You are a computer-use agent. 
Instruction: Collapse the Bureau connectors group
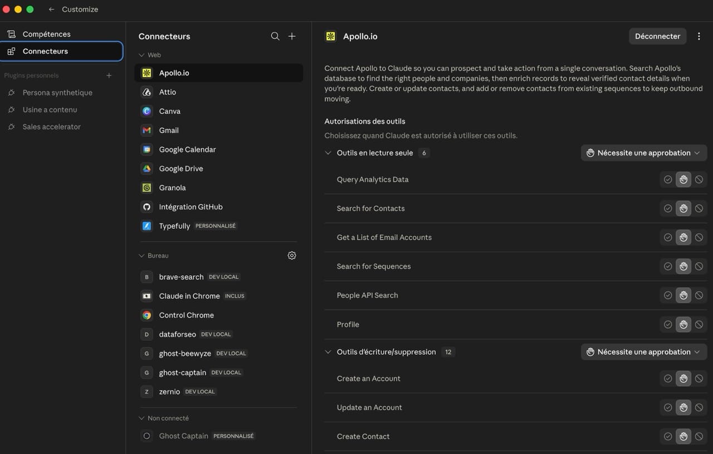click(x=141, y=256)
